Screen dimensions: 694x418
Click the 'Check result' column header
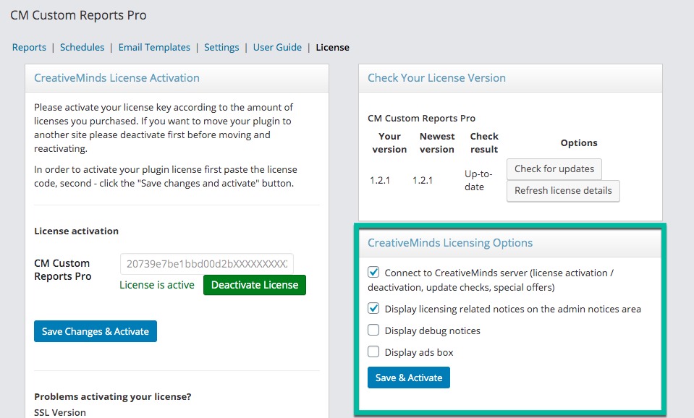(484, 143)
